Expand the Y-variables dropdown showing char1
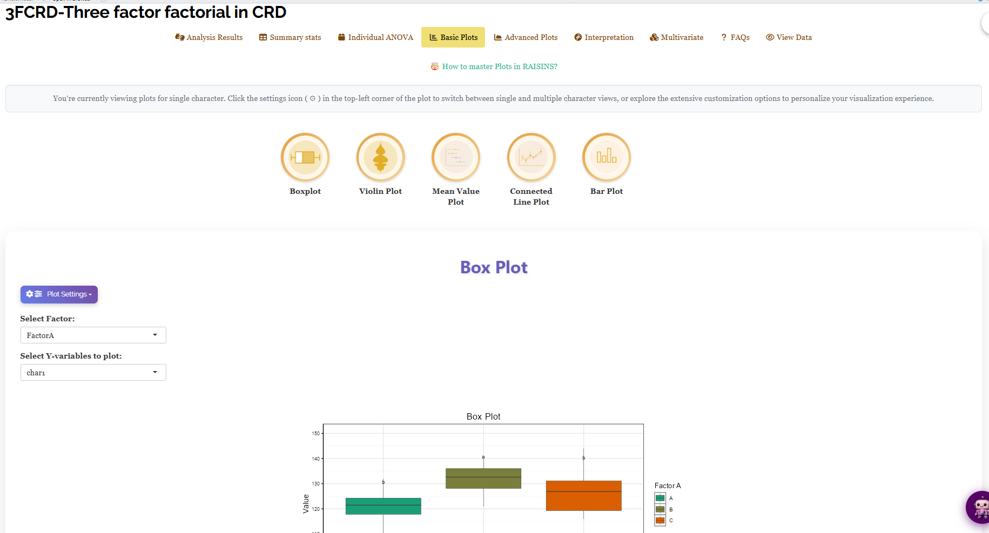 93,373
